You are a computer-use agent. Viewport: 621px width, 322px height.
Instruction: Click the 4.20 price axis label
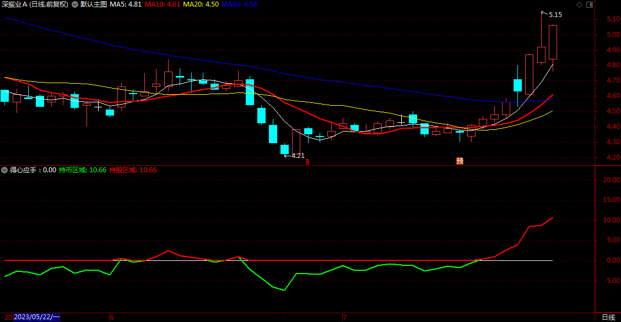coord(613,157)
